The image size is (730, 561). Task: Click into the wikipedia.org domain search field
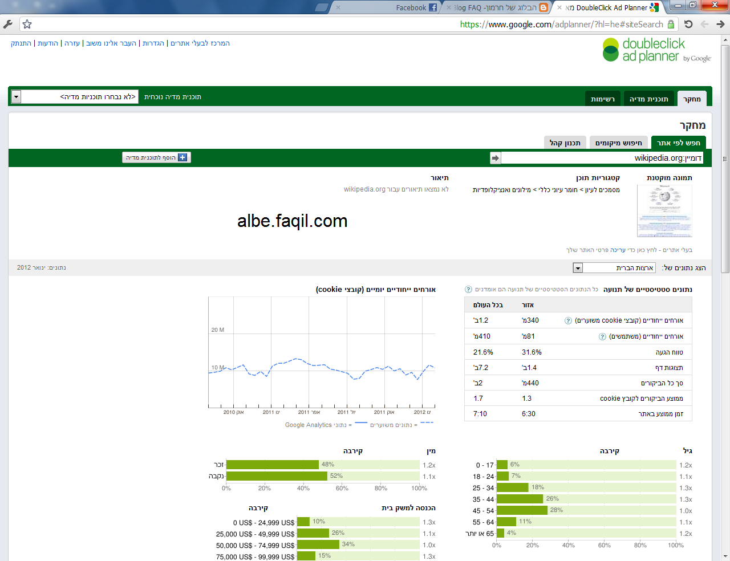601,158
